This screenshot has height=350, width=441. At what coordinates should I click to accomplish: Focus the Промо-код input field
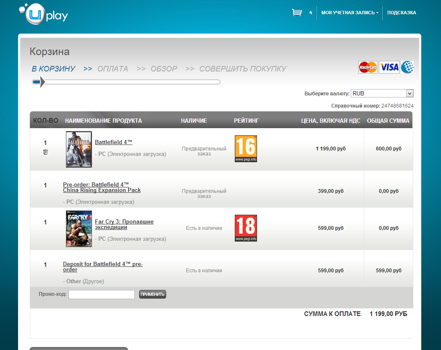[102, 294]
